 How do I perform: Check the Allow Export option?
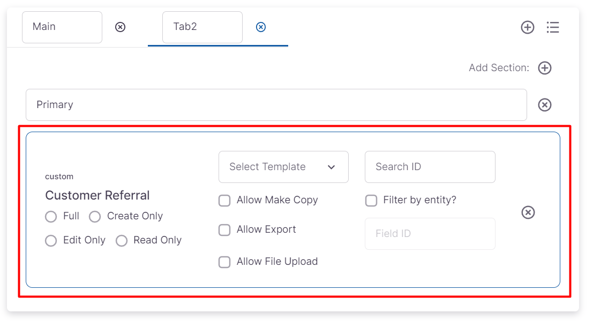click(224, 230)
